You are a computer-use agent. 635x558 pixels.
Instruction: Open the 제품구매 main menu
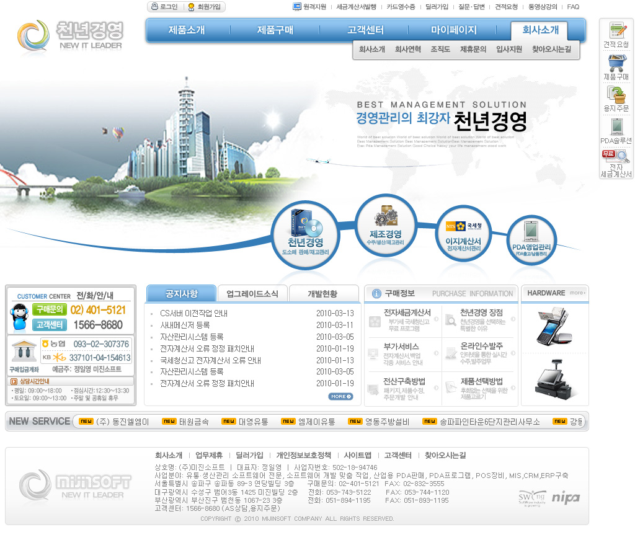point(275,30)
